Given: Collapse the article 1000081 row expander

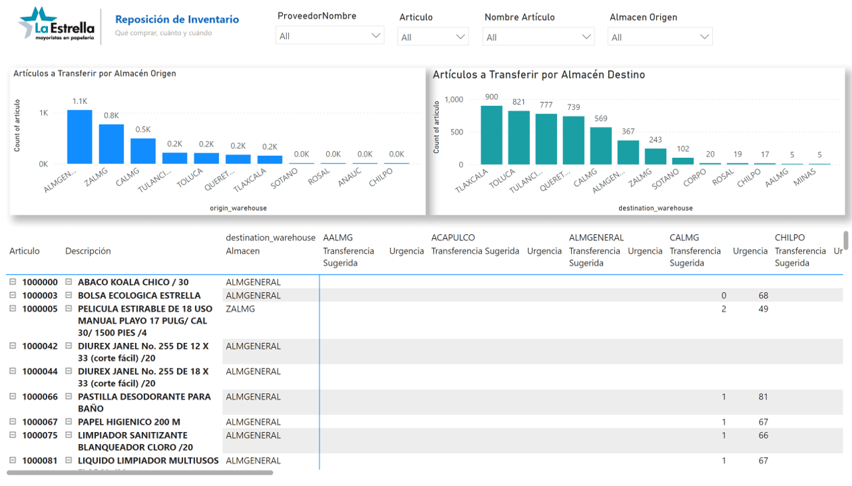Looking at the screenshot, I should click(13, 460).
